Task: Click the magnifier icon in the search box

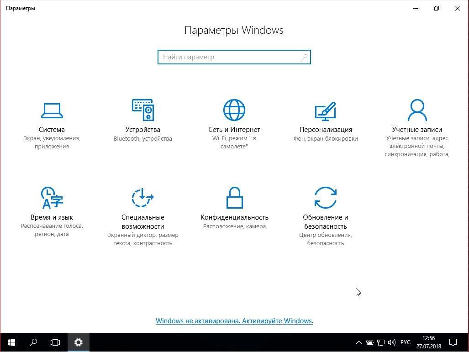Action: (x=304, y=57)
